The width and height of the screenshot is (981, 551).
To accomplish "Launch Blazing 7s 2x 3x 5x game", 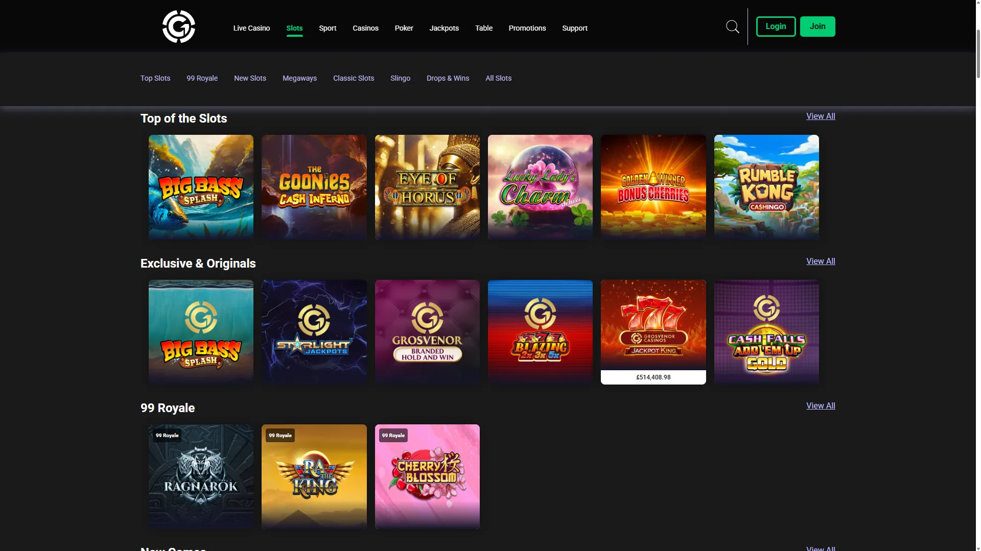I will click(x=540, y=332).
